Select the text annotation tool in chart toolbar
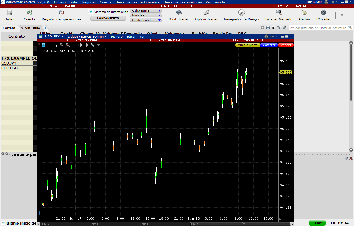354x226 pixels. tap(43, 45)
